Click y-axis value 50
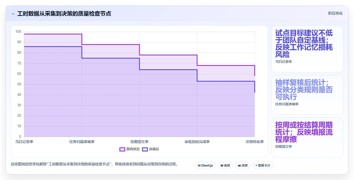Image resolution: width=354 pixels, height=180 pixels. point(19,84)
